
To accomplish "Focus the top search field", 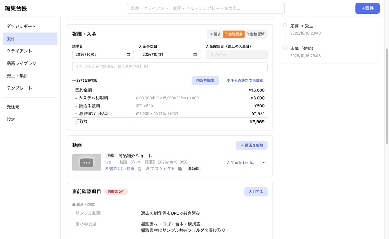I will (x=206, y=8).
